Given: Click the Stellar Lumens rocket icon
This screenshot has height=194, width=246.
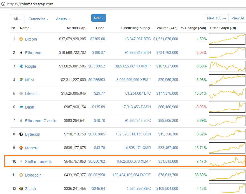Looking at the screenshot, I should tap(21, 161).
